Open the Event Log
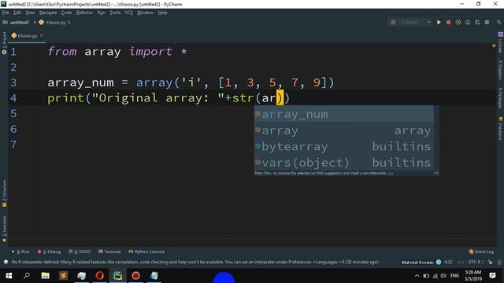Screen dimensions: 504x283 coord(481,252)
